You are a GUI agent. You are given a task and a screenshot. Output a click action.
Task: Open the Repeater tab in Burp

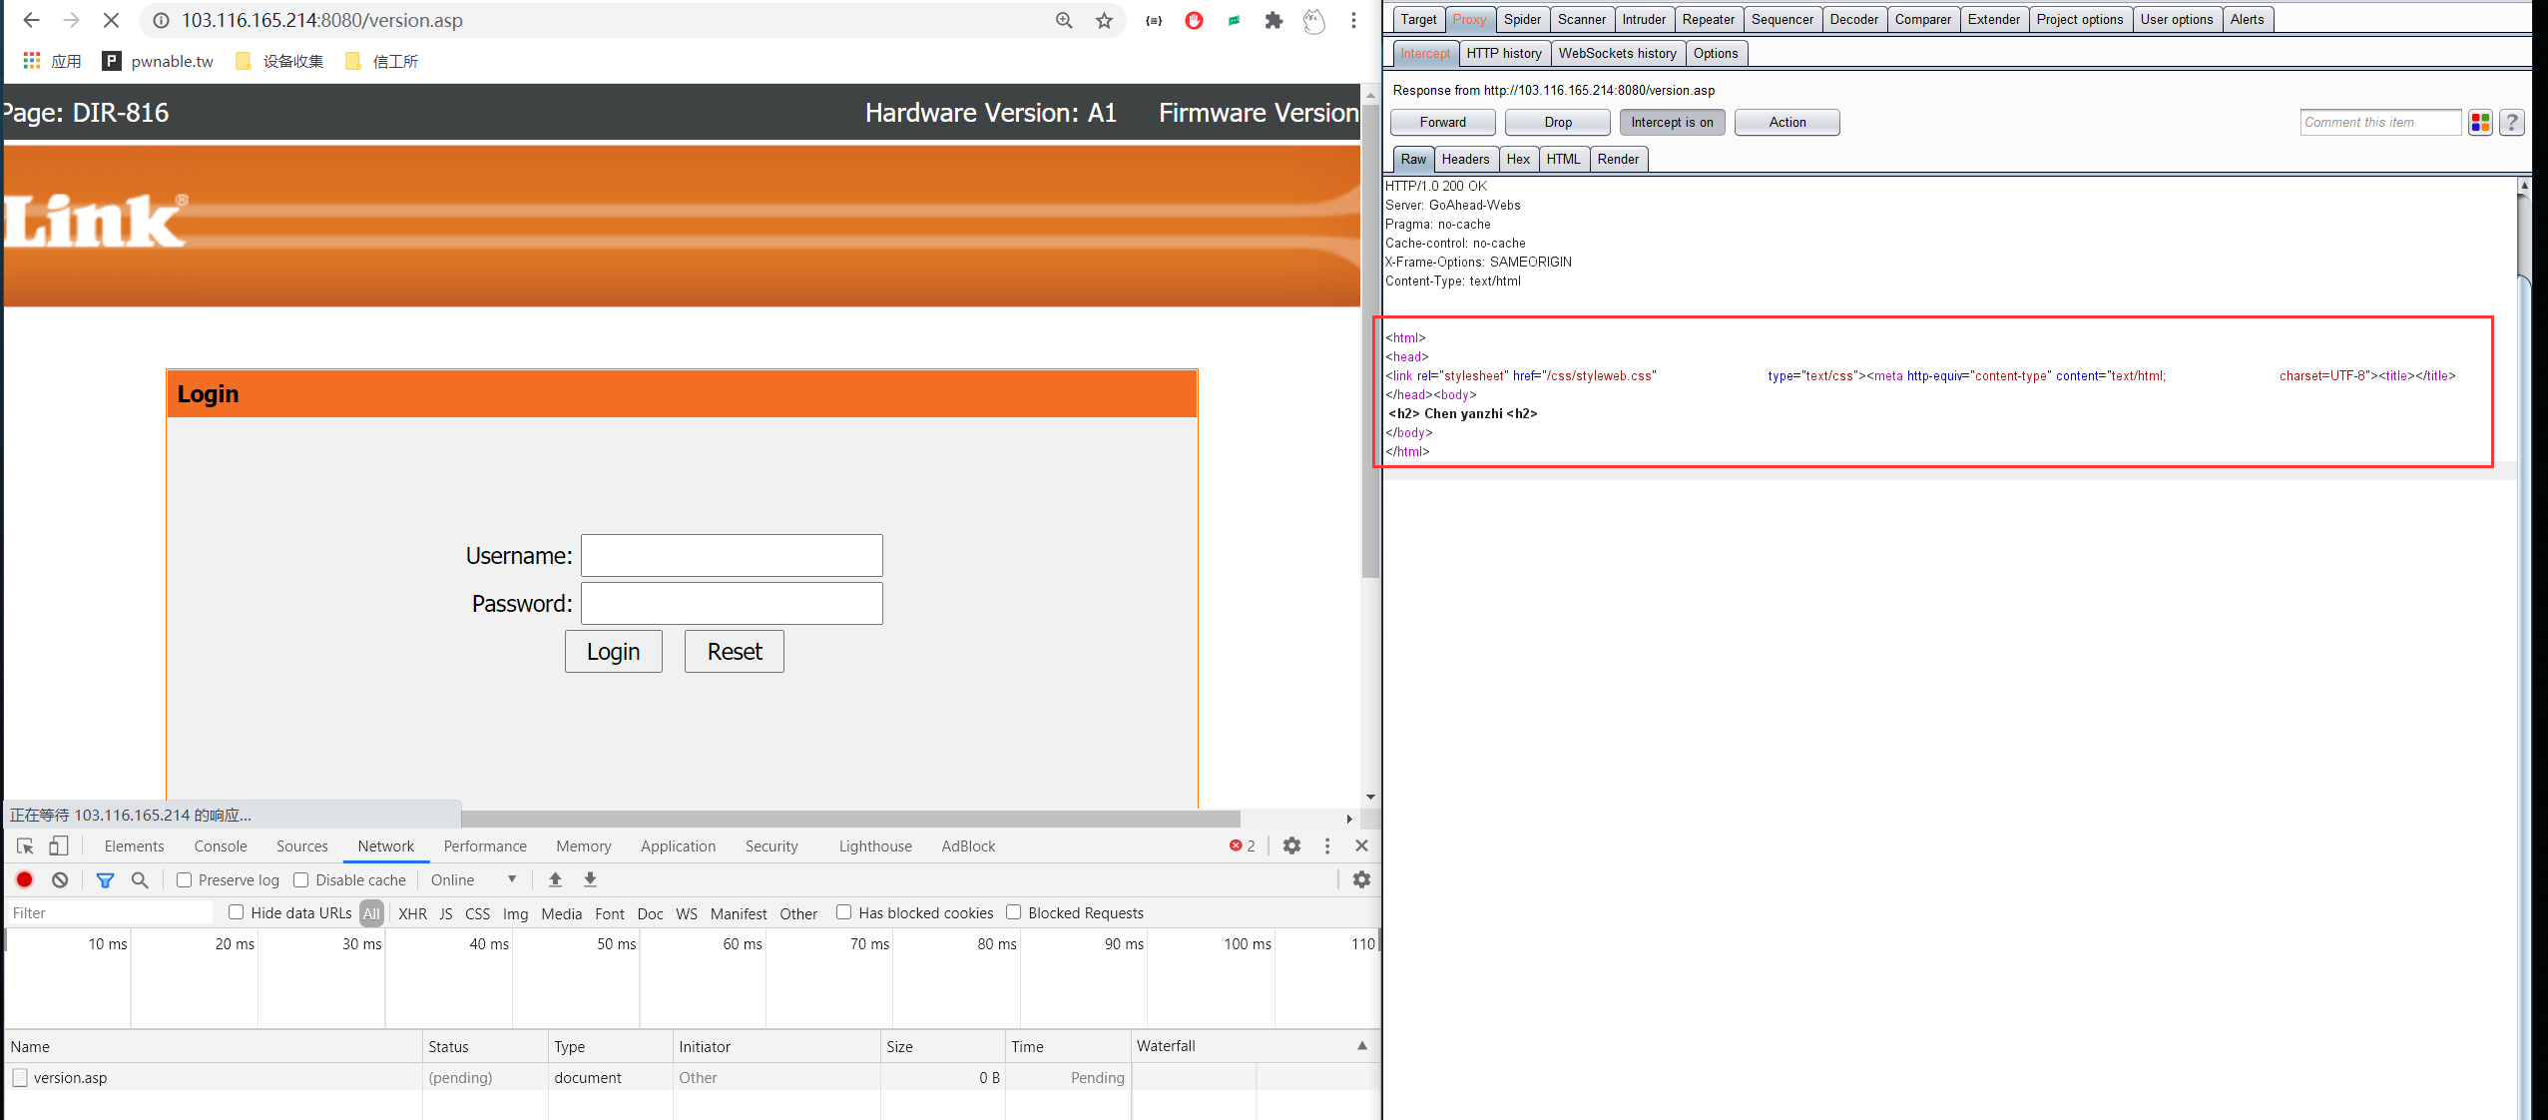click(1708, 19)
